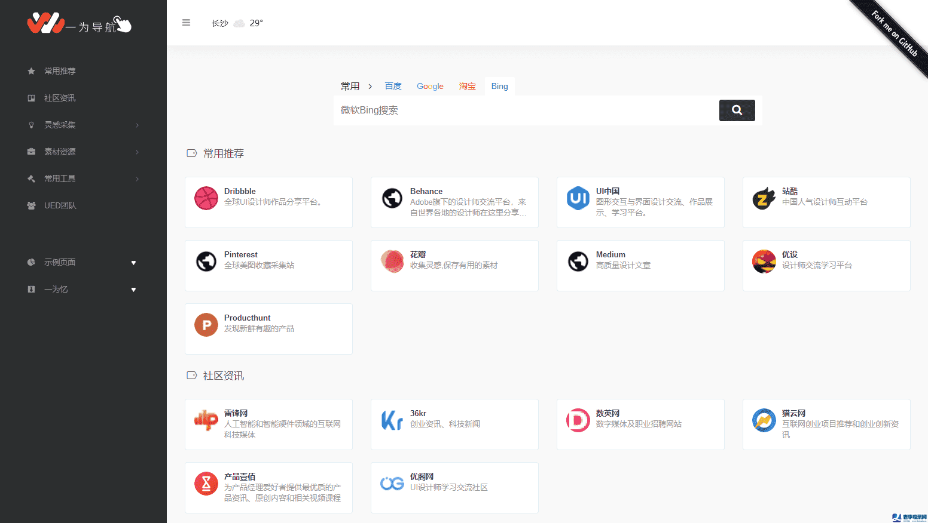Viewport: 928px width, 523px height.
Task: Click the magnifier search button
Action: pos(737,110)
